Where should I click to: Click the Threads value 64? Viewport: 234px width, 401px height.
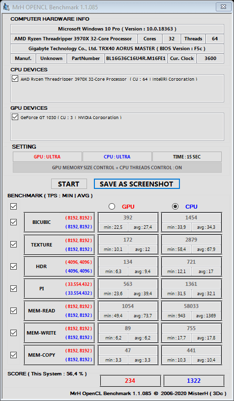tap(215, 39)
